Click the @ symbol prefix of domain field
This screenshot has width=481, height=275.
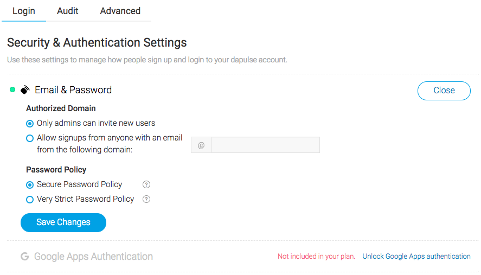click(201, 145)
